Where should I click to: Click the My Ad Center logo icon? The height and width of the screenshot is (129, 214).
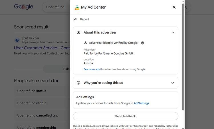(77, 7)
